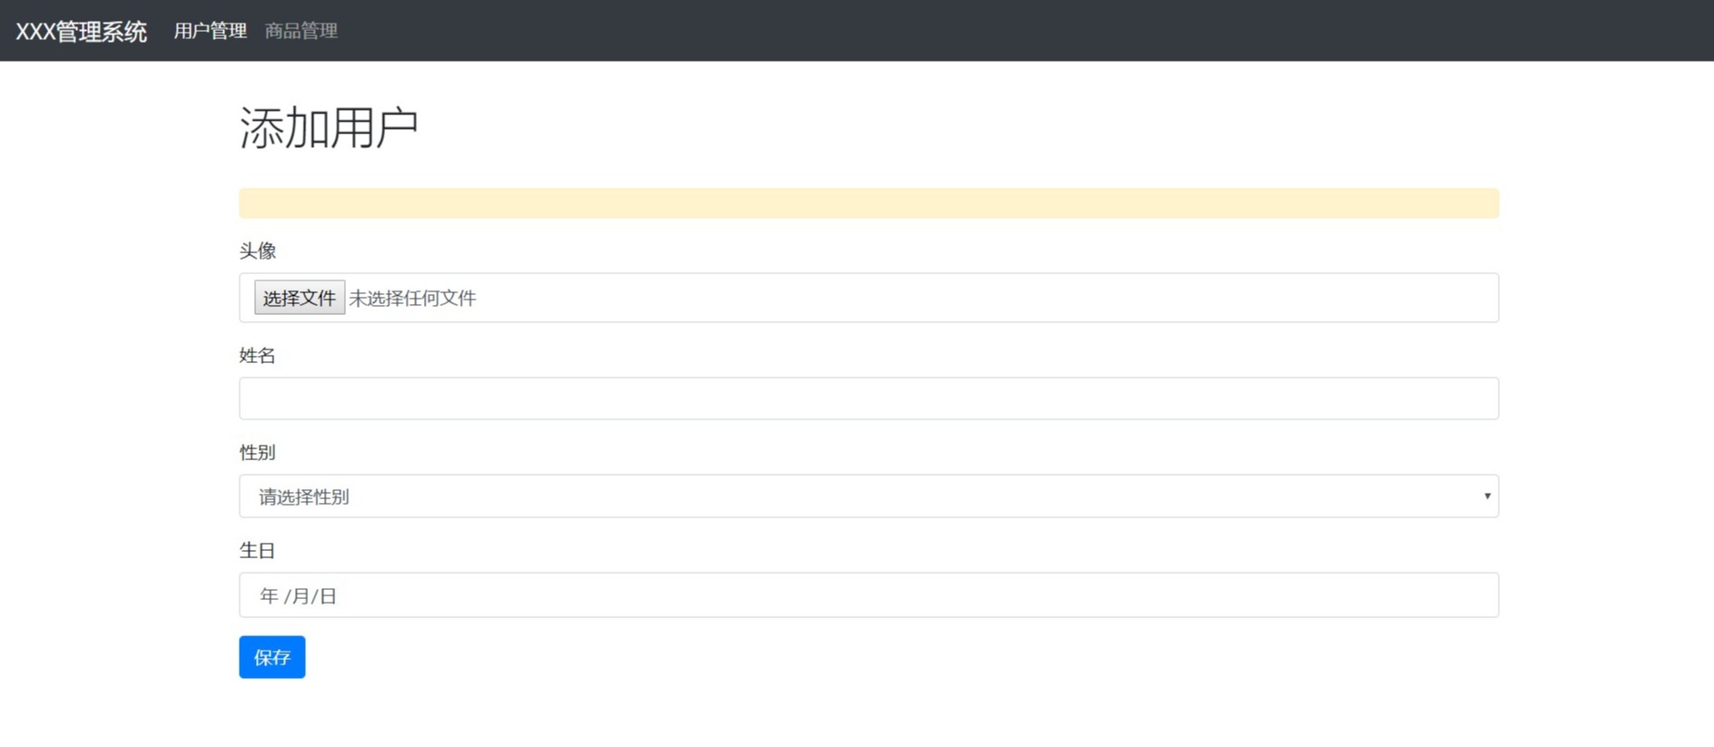
Task: Click the 头像 field label
Action: 258,251
